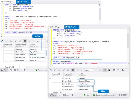This screenshot has width=132, height=101.
Task: Click front editor scrollbar down arrow
Action: 128,64
